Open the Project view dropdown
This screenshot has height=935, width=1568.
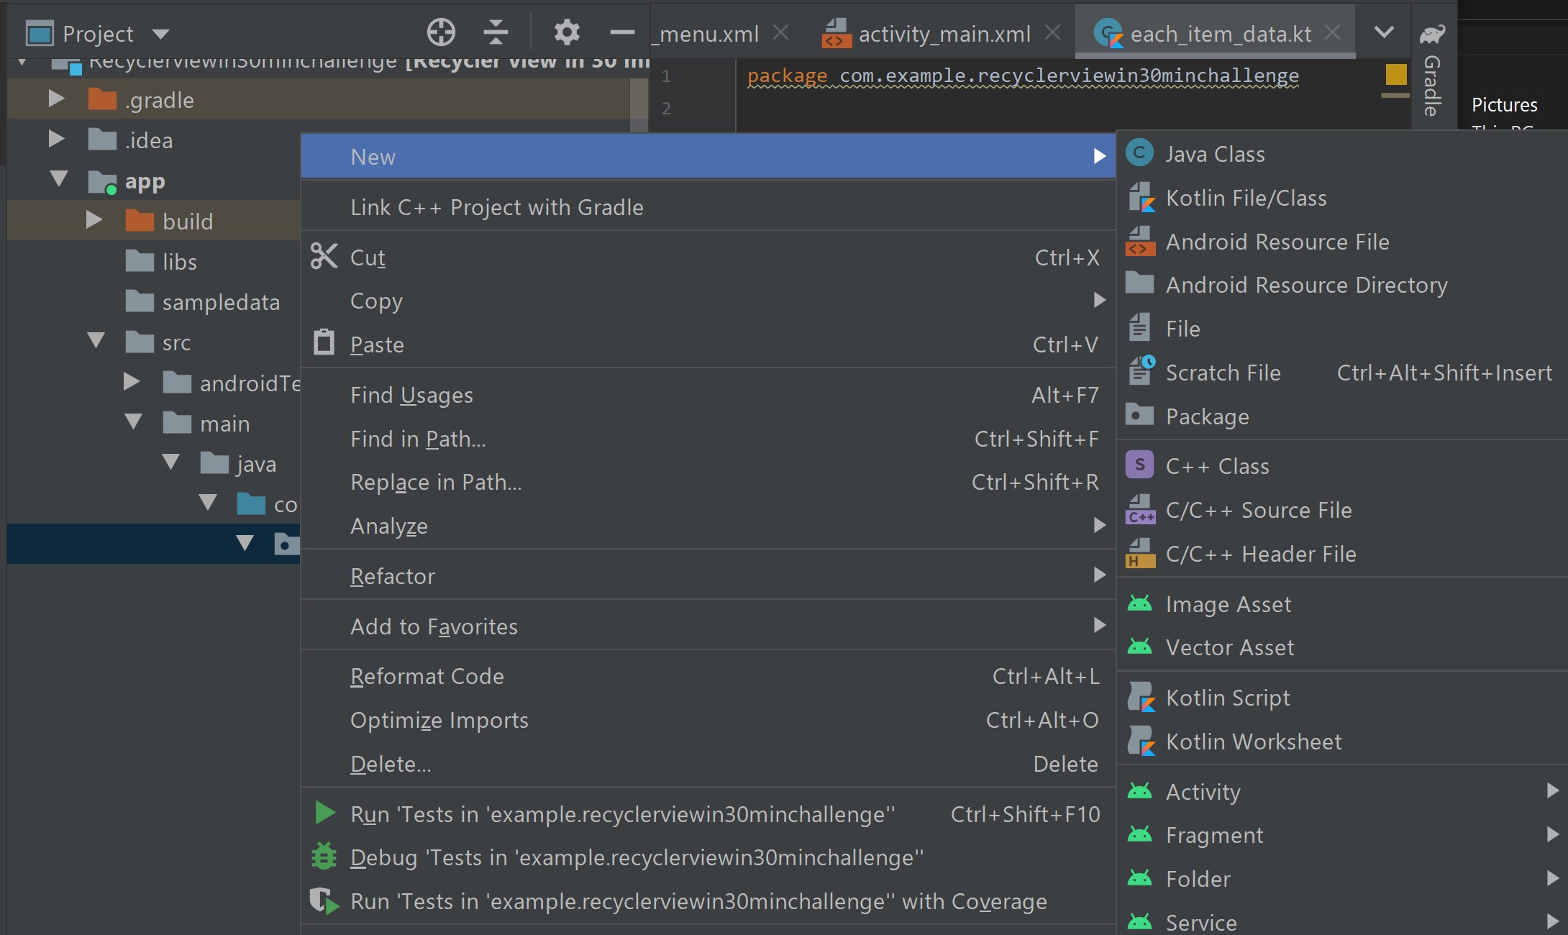161,33
